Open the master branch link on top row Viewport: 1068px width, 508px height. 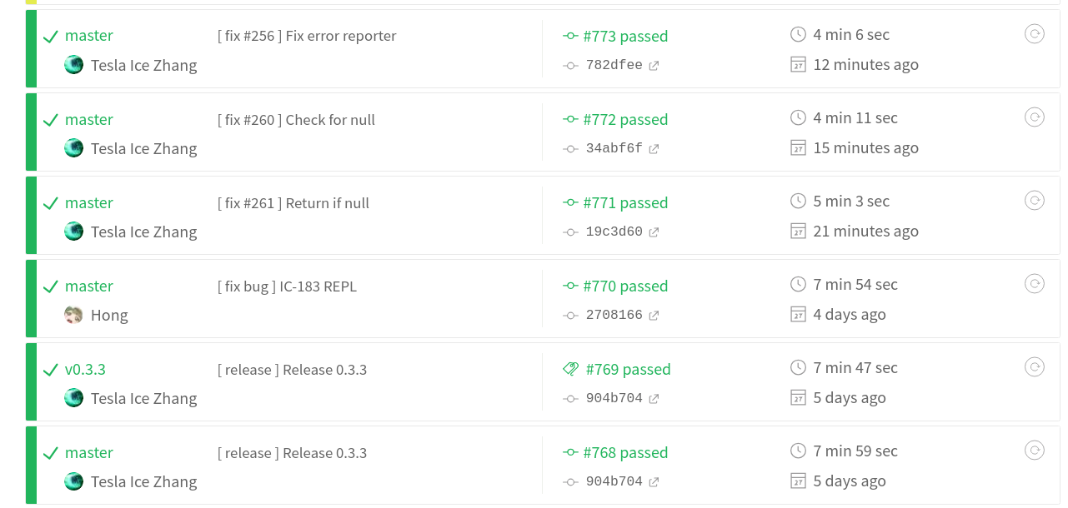coord(89,36)
